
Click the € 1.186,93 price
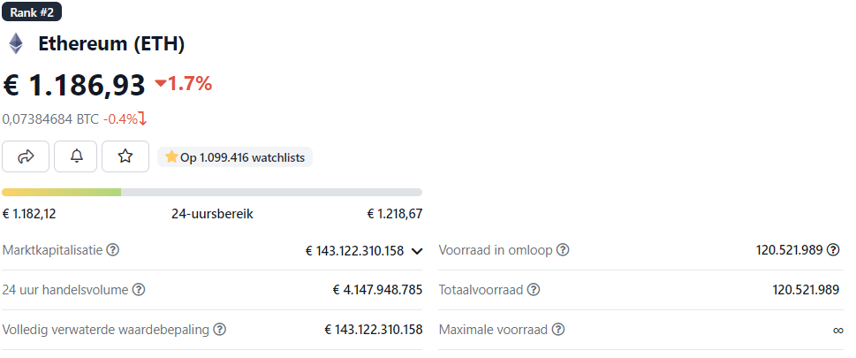[74, 85]
